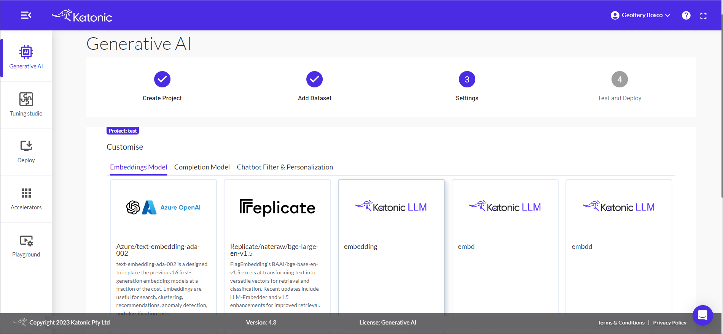Select the embdd model card name
This screenshot has height=334, width=723.
582,247
